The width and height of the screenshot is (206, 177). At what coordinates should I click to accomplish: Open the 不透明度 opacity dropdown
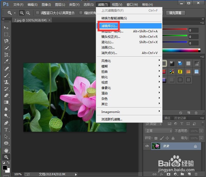click(201, 131)
